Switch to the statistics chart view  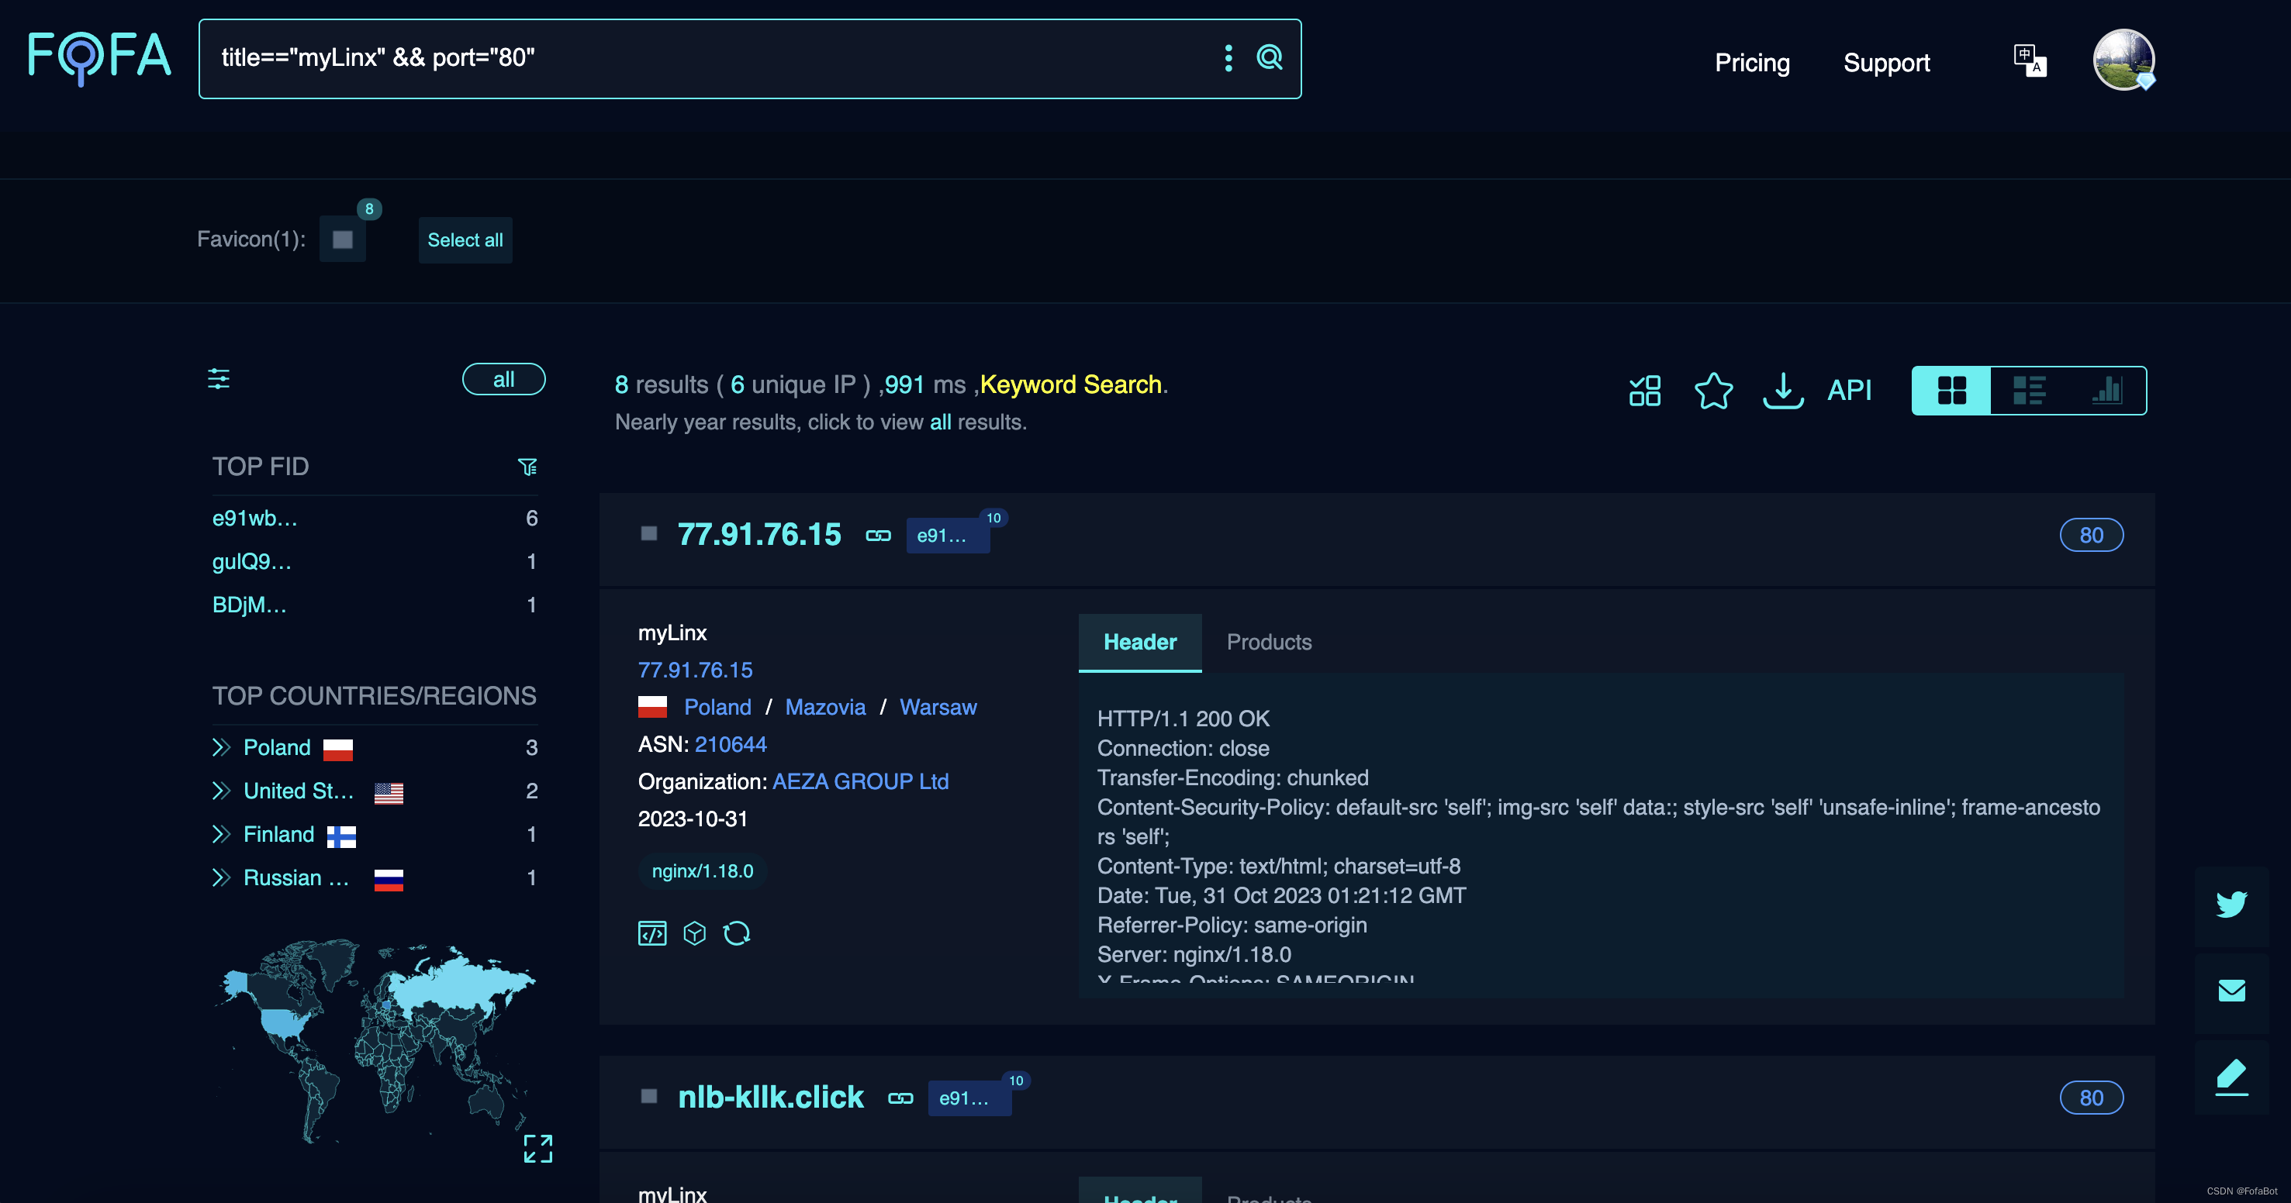tap(2107, 391)
